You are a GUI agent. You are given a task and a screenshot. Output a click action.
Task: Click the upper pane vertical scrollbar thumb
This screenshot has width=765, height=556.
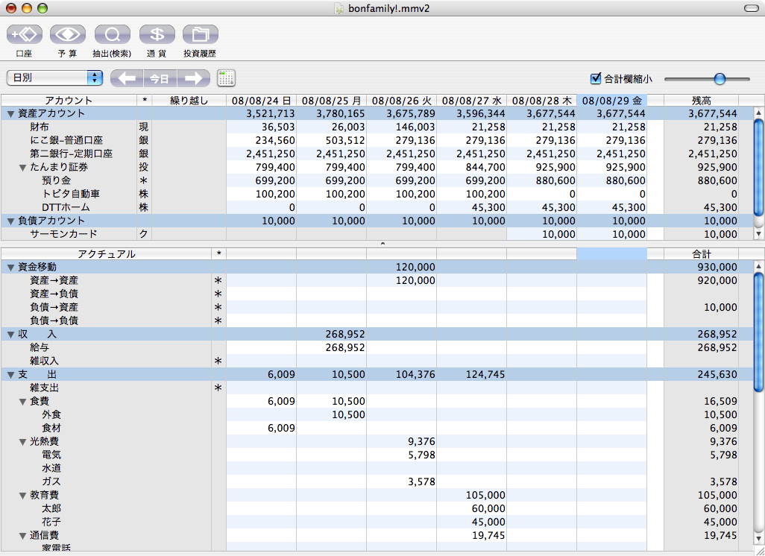(758, 165)
